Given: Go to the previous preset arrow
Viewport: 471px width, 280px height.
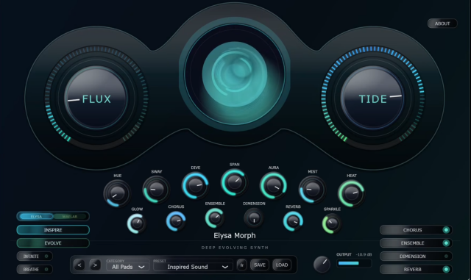Looking at the screenshot, I should point(79,265).
